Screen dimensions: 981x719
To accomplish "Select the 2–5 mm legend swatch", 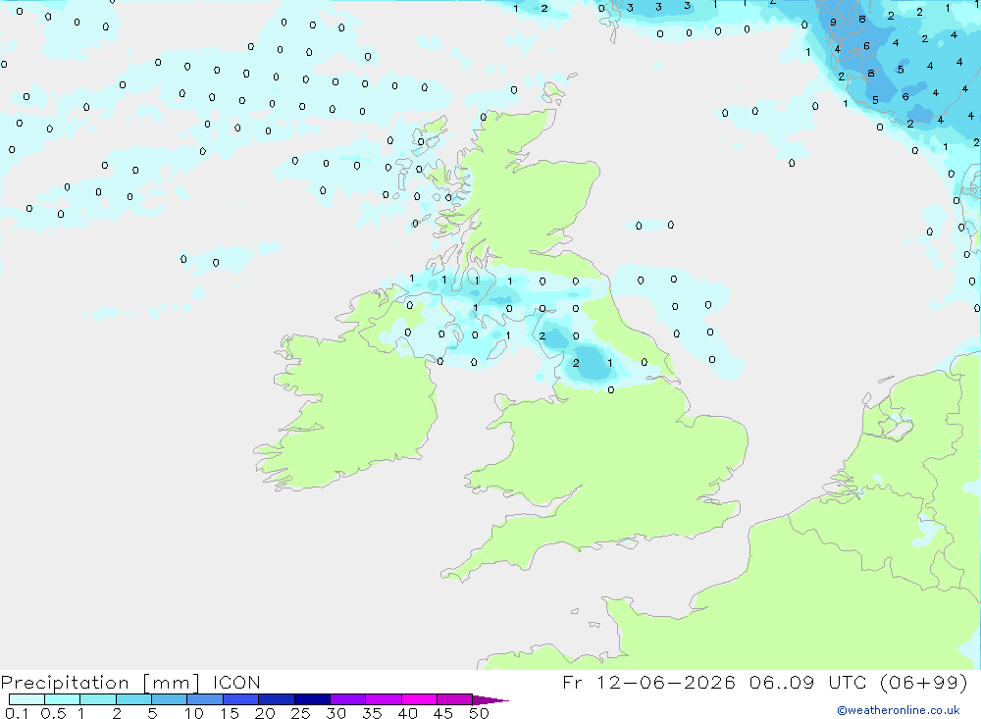I will pos(133,699).
